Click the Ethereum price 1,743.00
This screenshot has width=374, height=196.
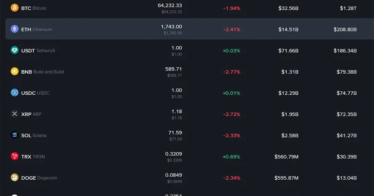(x=172, y=27)
